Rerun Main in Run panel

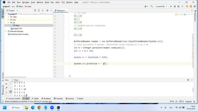6,84
